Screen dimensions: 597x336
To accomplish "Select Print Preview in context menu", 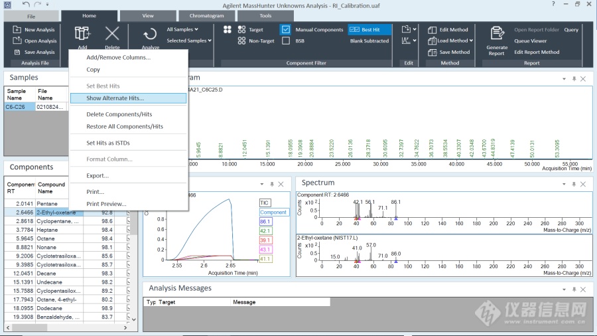I will click(128, 203).
